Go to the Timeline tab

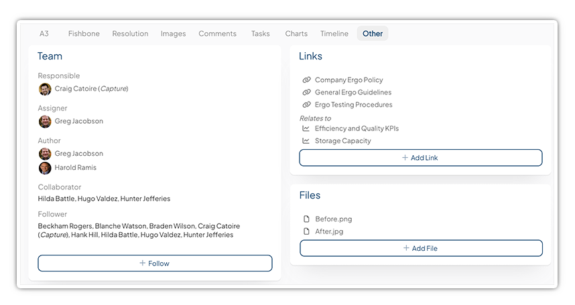click(x=334, y=33)
